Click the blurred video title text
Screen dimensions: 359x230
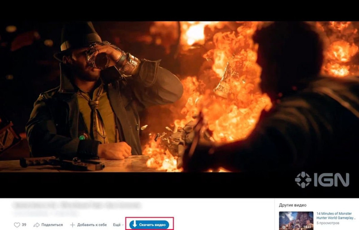coord(76,205)
